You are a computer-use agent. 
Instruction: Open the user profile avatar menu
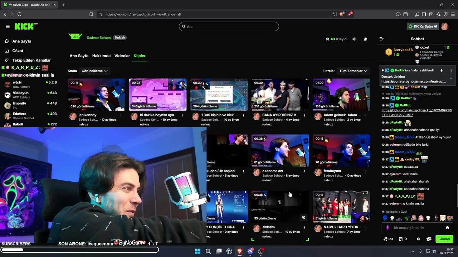click(445, 26)
